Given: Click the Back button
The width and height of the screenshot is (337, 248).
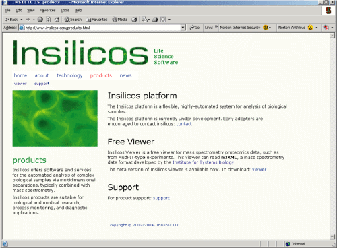Looking at the screenshot, I should pyautogui.click(x=11, y=20).
